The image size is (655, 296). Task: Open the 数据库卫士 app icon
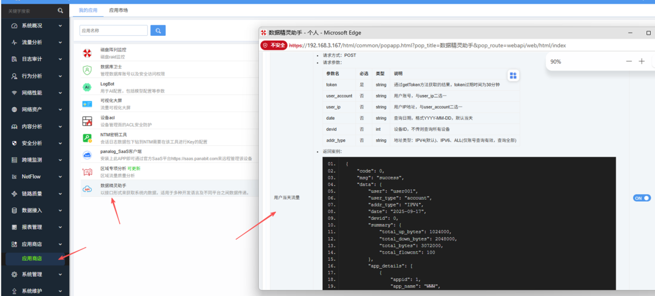point(87,70)
